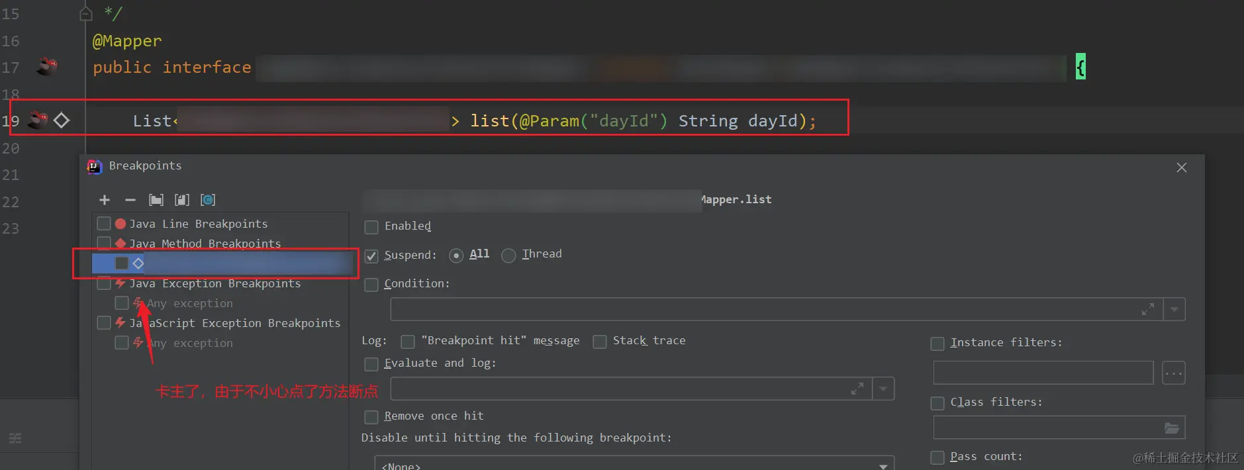Enable Pass count checkbox

point(937,457)
